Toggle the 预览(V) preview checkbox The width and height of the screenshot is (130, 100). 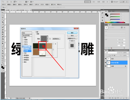point(70,41)
